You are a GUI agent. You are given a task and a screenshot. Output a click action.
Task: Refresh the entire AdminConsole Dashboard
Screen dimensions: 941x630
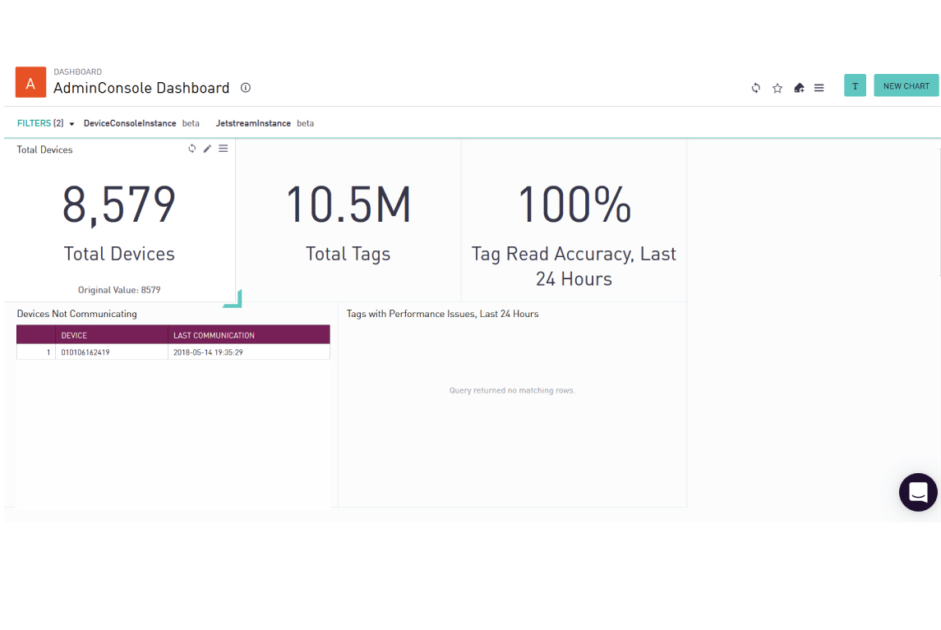click(755, 86)
